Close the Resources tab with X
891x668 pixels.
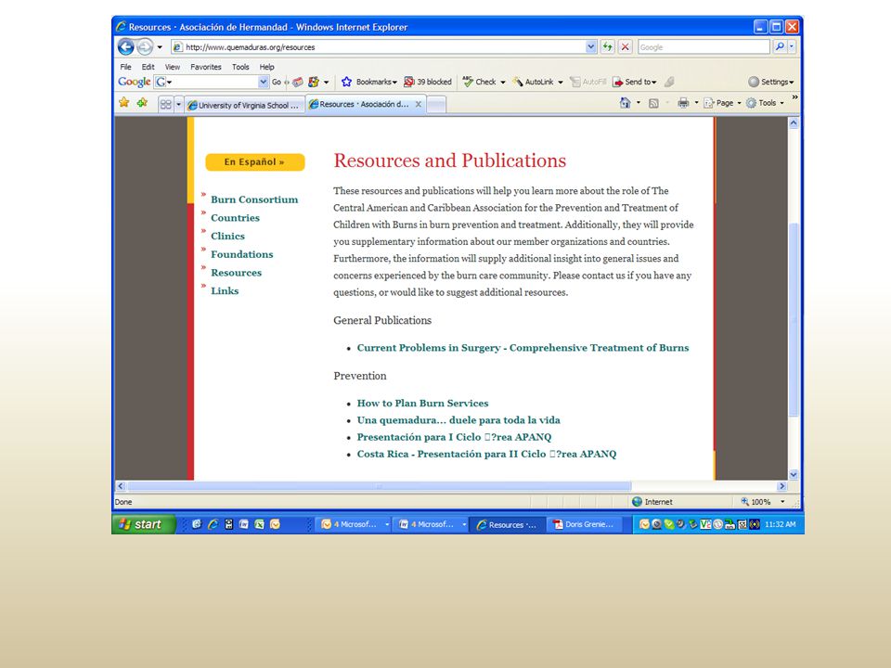tap(419, 105)
